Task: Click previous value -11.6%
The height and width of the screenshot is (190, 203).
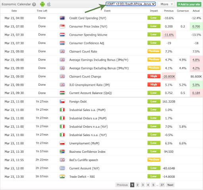Action: pos(169,35)
